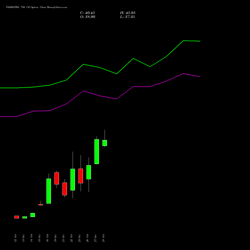Click the small green candle for 13 Oct
The height and width of the screenshot is (250, 250).
(x=24, y=217)
